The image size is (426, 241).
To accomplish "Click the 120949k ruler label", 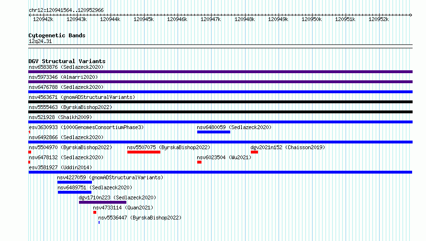I will tap(278, 19).
